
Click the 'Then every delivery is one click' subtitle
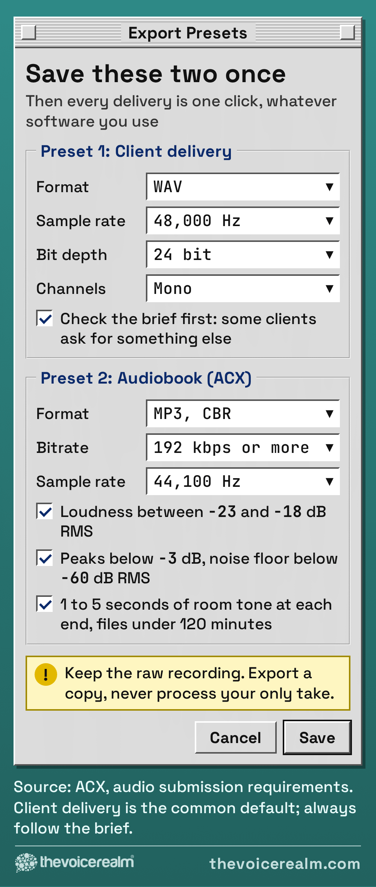(x=181, y=112)
